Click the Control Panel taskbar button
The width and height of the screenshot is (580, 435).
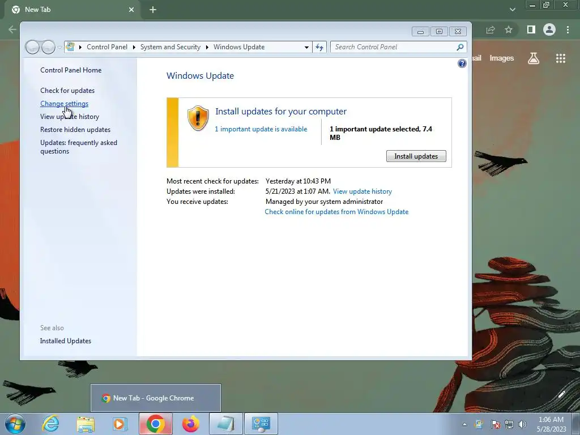[261, 424]
